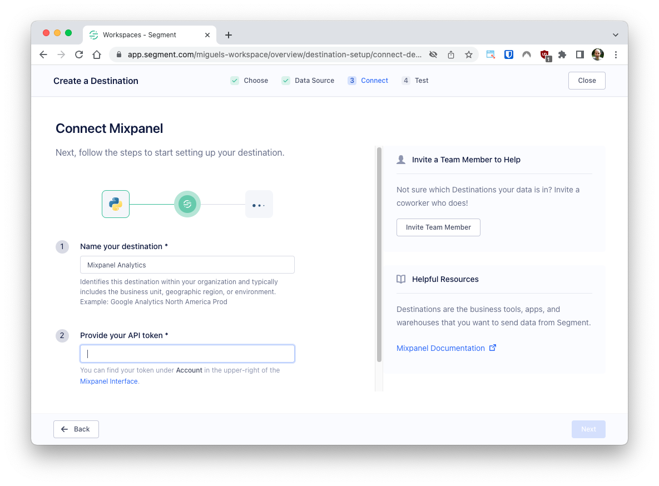
Task: Click the Create a Destination title
Action: click(x=96, y=81)
